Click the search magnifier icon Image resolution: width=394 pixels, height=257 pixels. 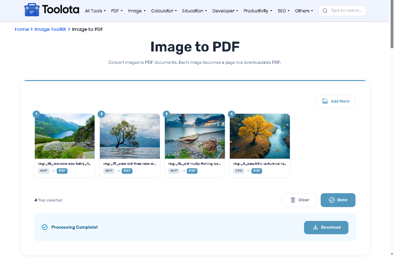(325, 11)
